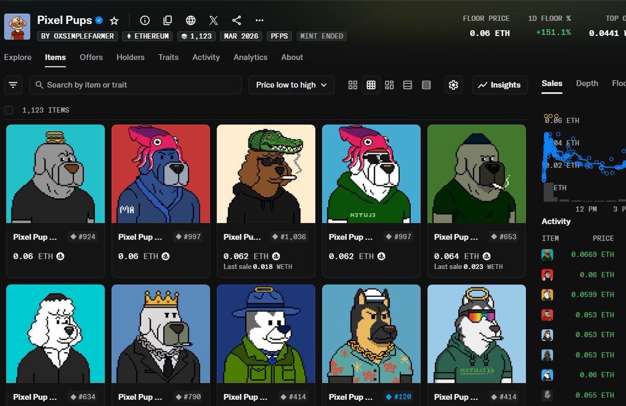Viewport: 626px width, 406px height.
Task: Open the Traits tab
Action: 169,57
